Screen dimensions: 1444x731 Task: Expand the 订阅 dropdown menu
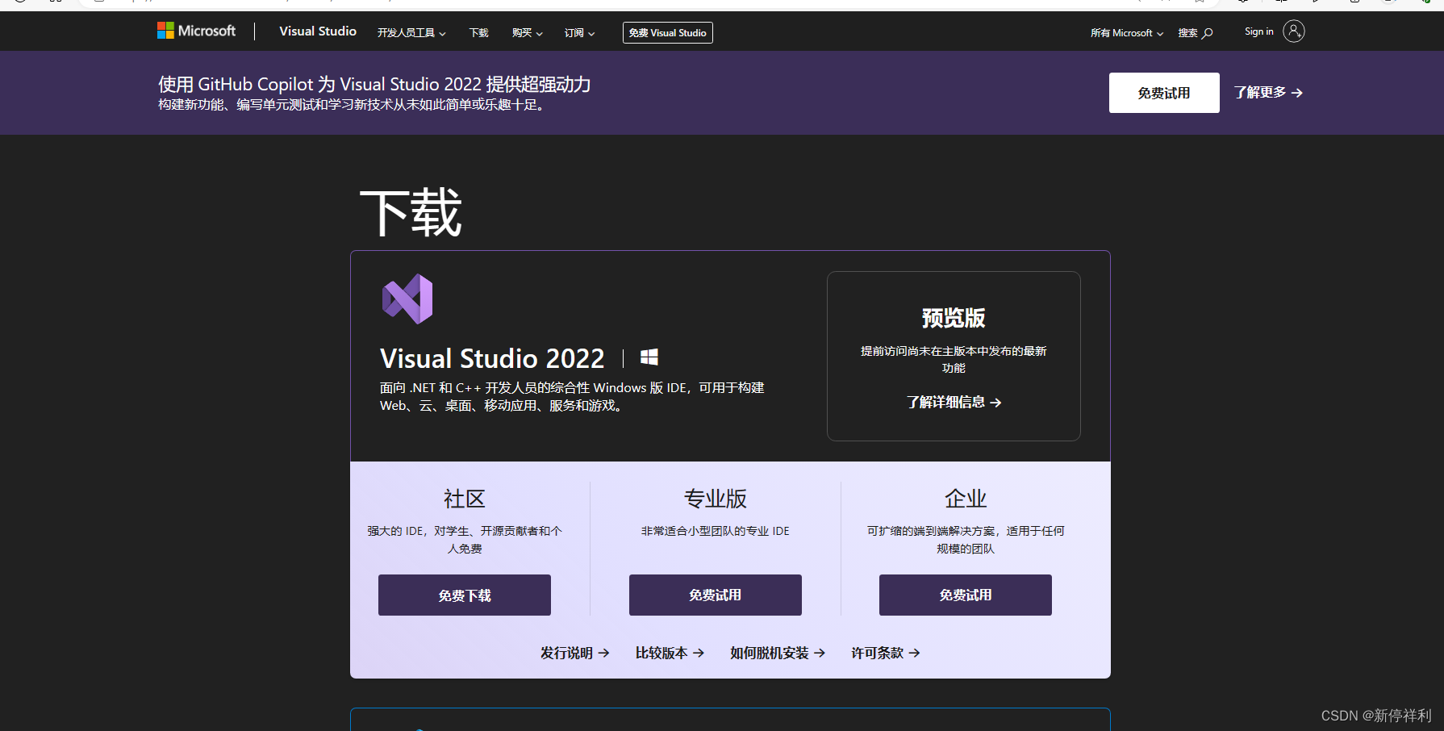click(580, 33)
